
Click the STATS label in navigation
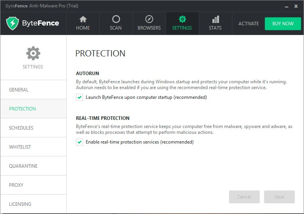pyautogui.click(x=215, y=28)
